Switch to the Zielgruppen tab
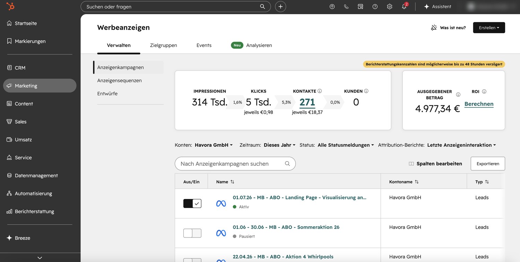Viewport: 520px width, 262px height. pos(164,45)
